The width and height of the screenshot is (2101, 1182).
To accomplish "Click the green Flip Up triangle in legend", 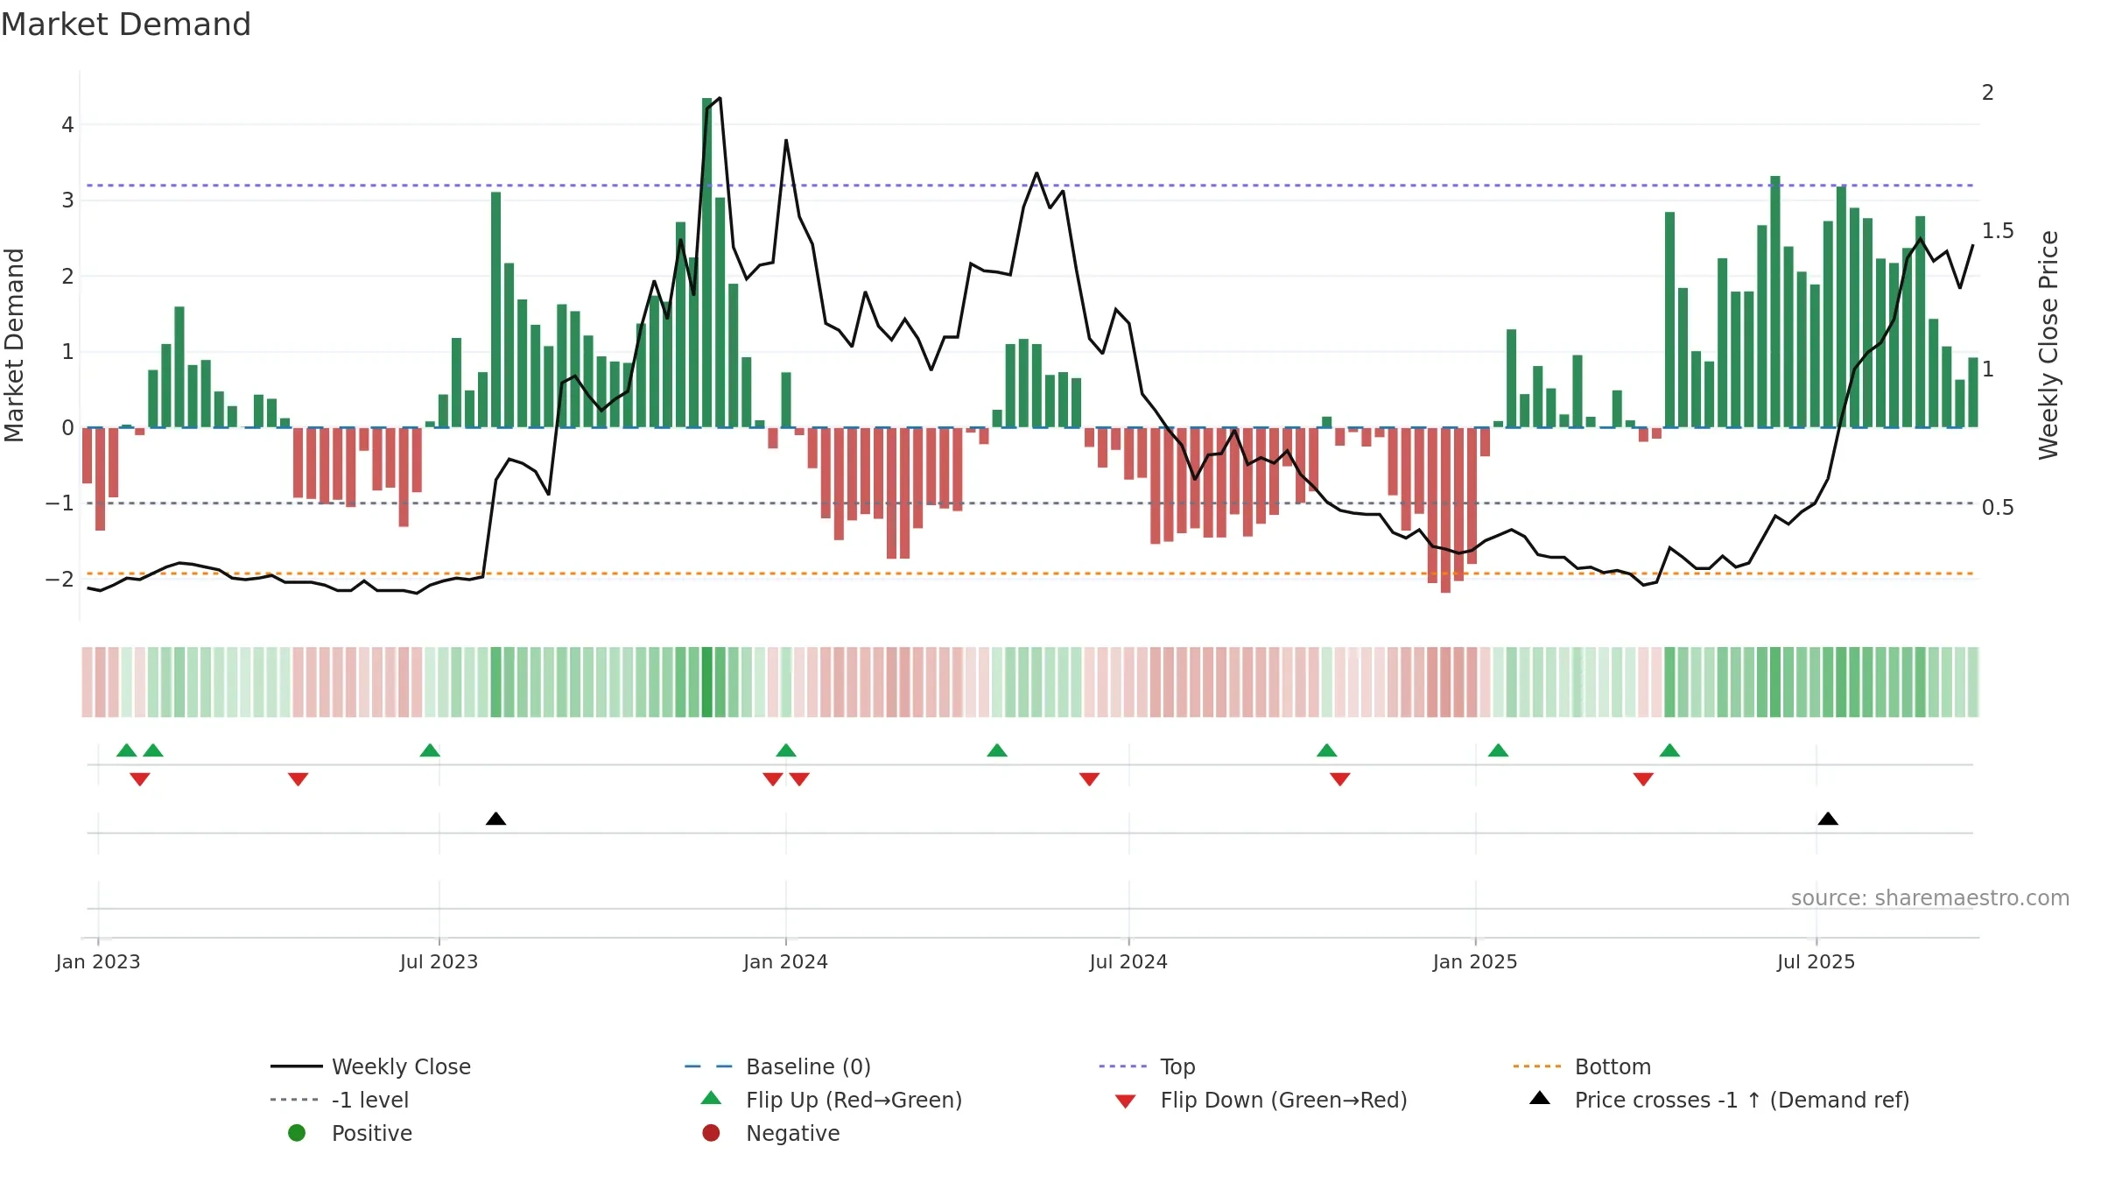I will click(712, 1098).
